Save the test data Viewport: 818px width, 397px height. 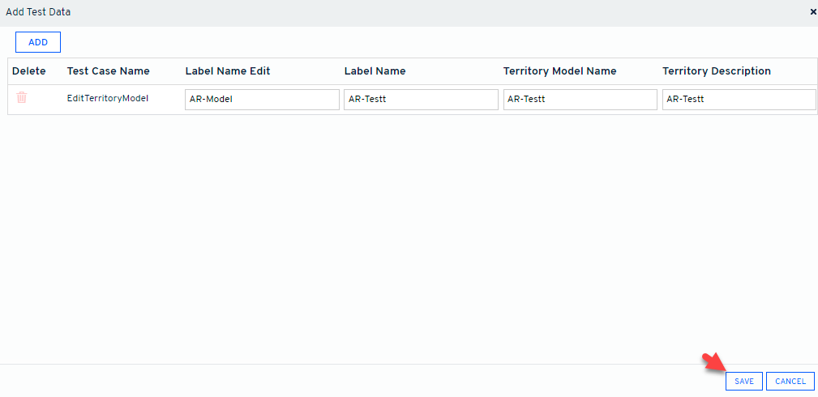pyautogui.click(x=743, y=381)
